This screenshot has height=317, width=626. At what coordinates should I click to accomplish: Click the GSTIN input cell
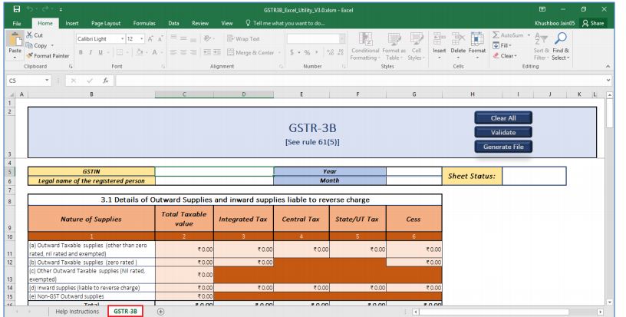pyautogui.click(x=214, y=172)
